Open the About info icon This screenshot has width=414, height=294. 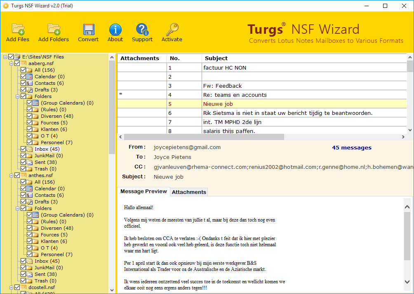(115, 29)
